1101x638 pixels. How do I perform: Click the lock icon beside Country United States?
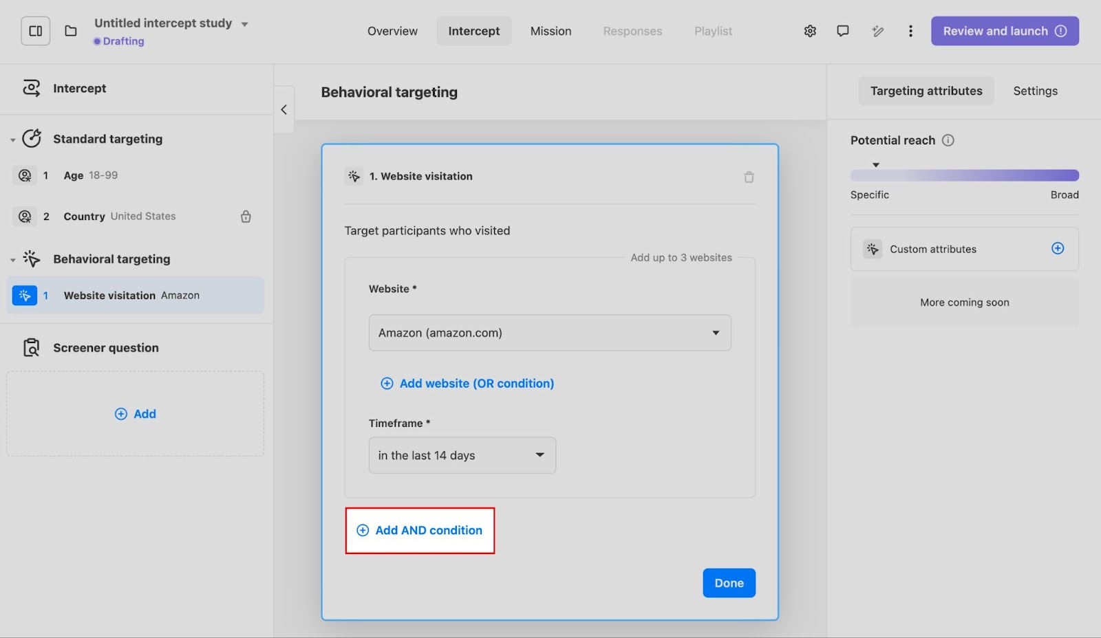point(246,217)
